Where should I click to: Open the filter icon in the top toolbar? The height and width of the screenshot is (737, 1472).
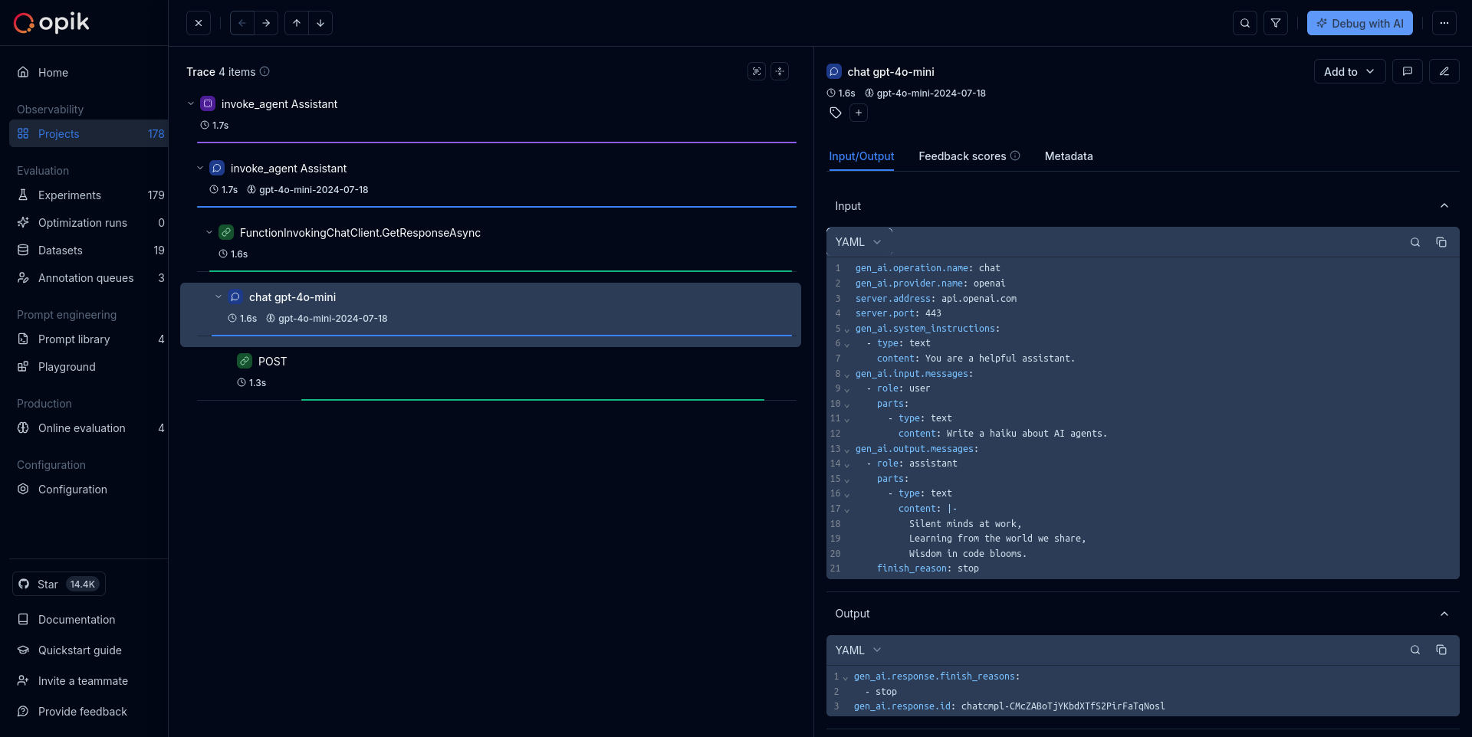point(1276,23)
